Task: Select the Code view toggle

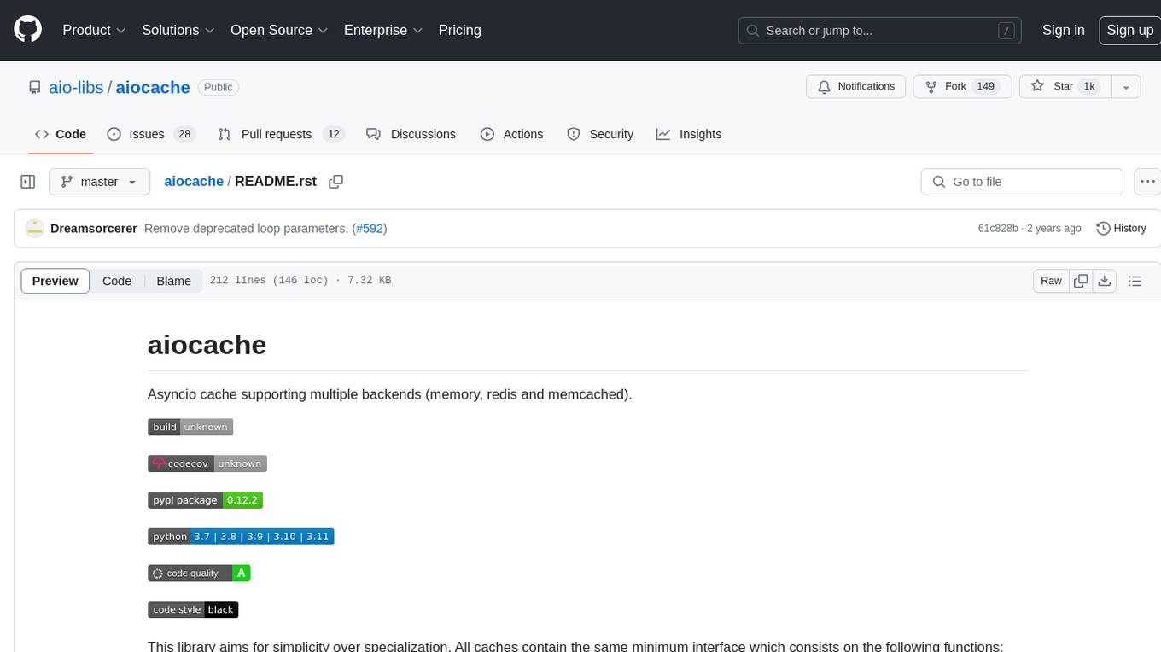Action: coord(117,281)
